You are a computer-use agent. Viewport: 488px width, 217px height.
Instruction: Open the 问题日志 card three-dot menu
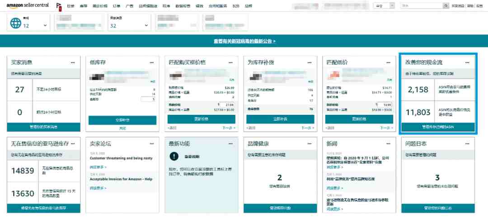pyautogui.click(x=467, y=144)
